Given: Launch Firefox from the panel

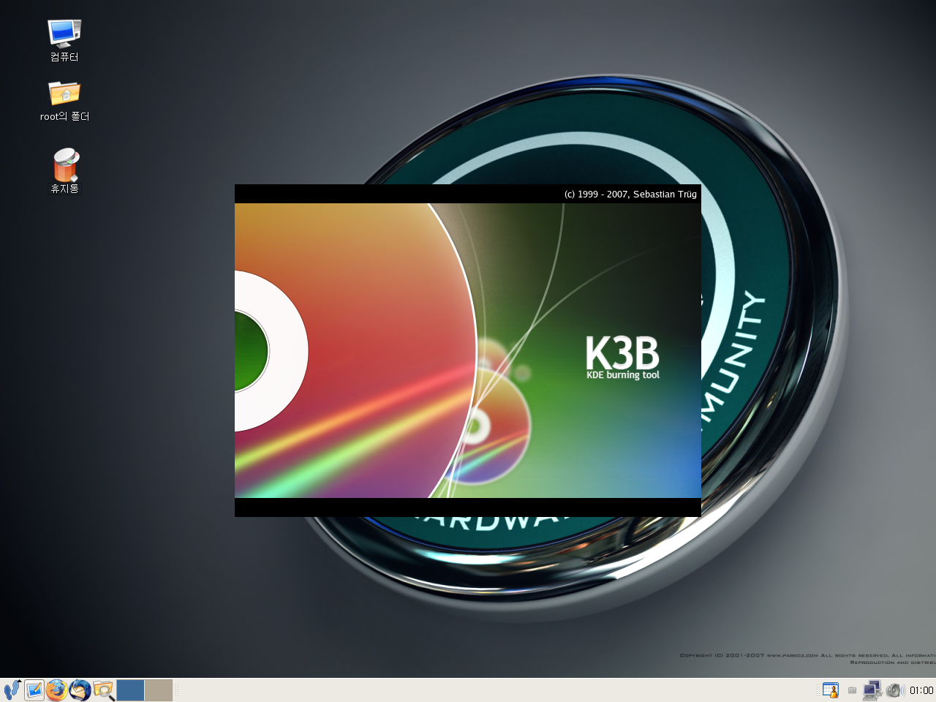Looking at the screenshot, I should click(57, 690).
